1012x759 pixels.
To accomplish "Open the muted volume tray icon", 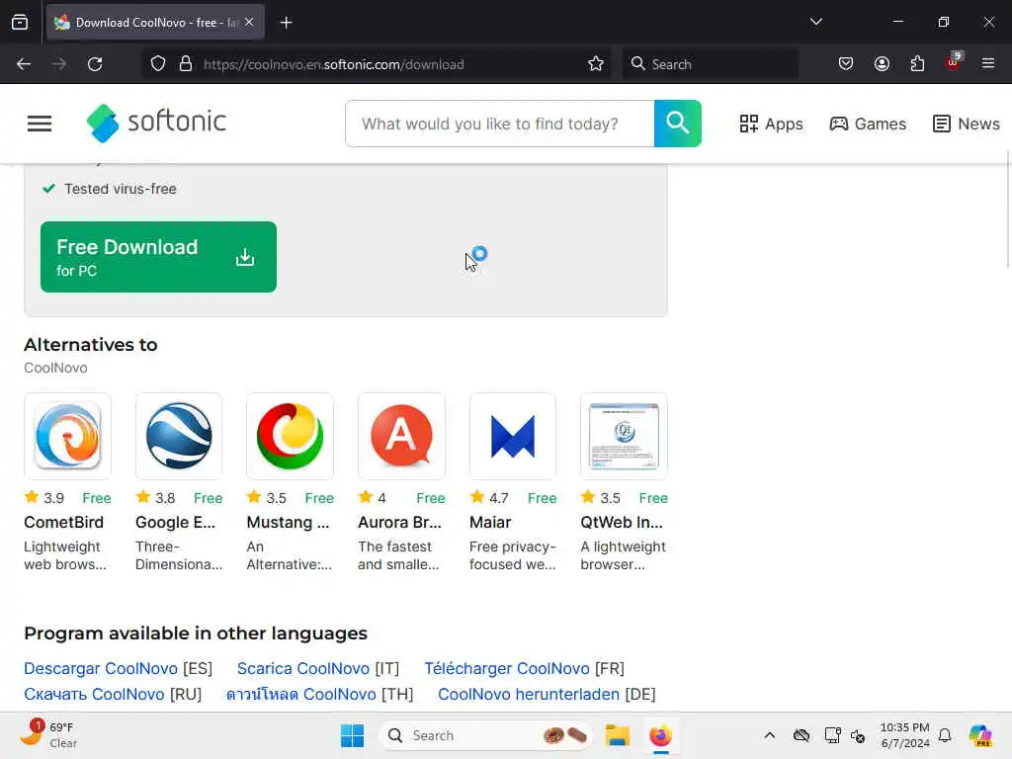I will (x=858, y=735).
